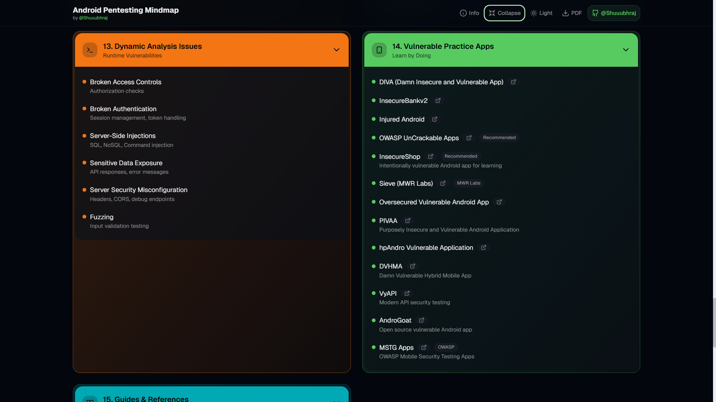Click the DIVA (Damn Insecure and Vulnerable App) text
Screen dimensions: 716x402
[441, 82]
